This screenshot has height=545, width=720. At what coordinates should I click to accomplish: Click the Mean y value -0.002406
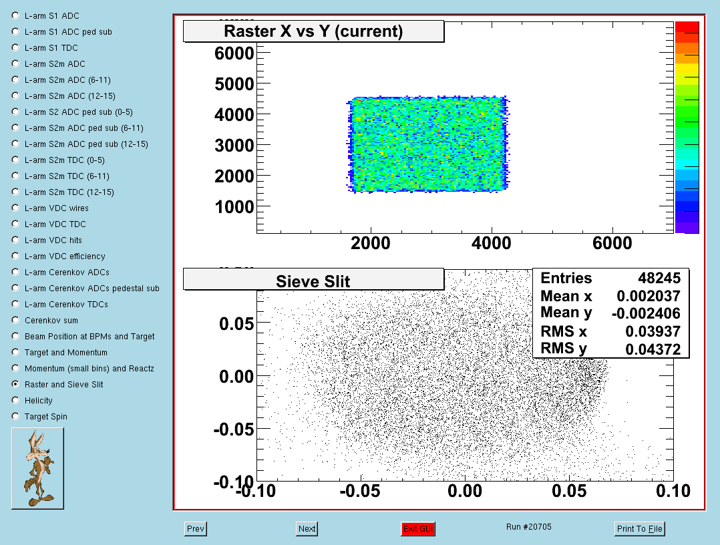(x=646, y=314)
